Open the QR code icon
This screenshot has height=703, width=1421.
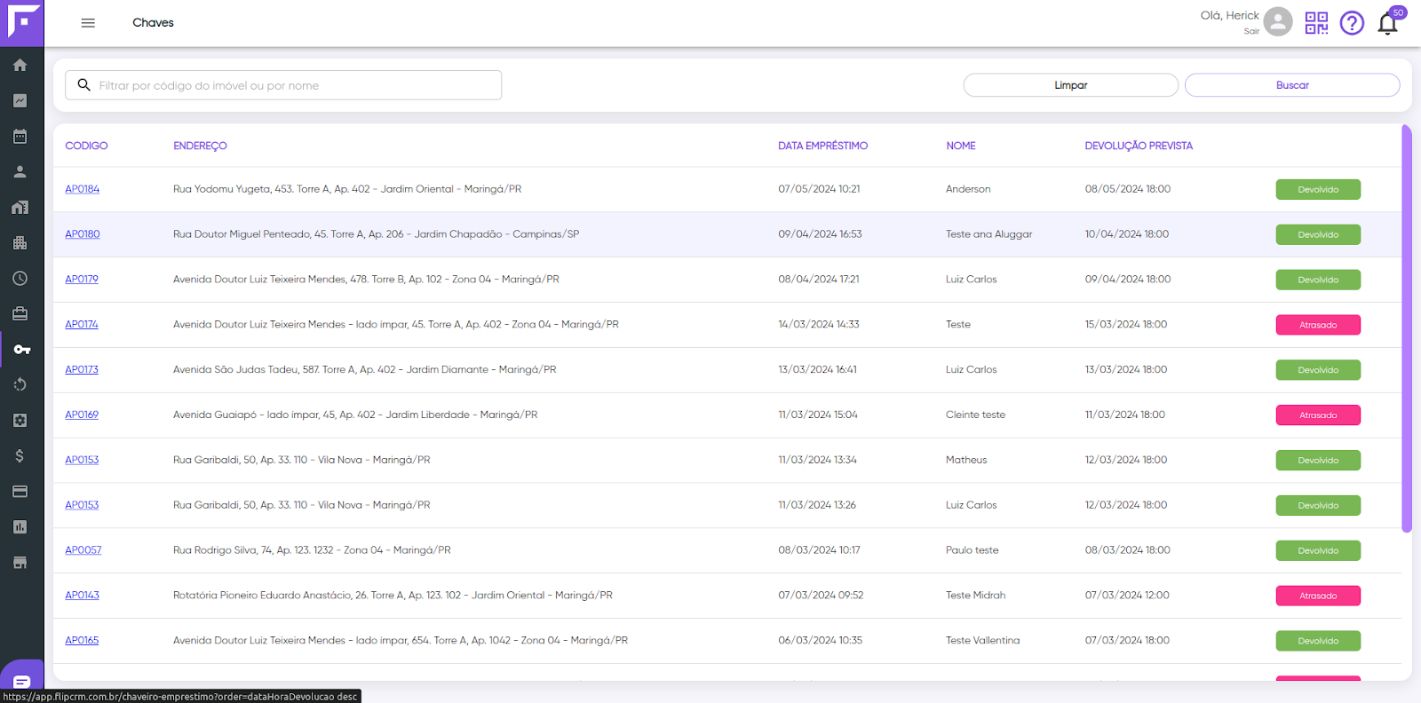(x=1316, y=23)
